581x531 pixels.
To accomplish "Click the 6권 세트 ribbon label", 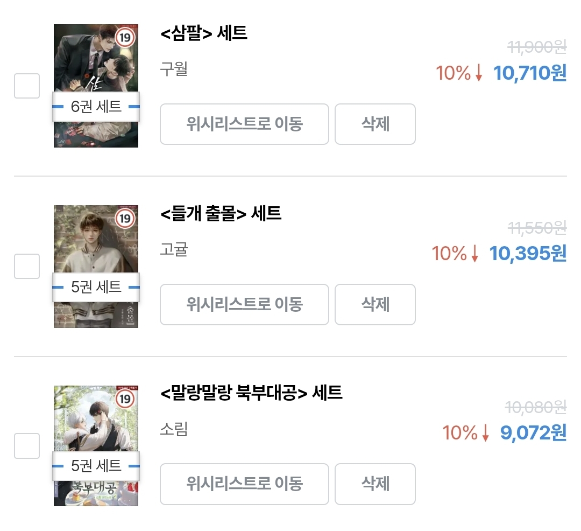I will point(96,107).
